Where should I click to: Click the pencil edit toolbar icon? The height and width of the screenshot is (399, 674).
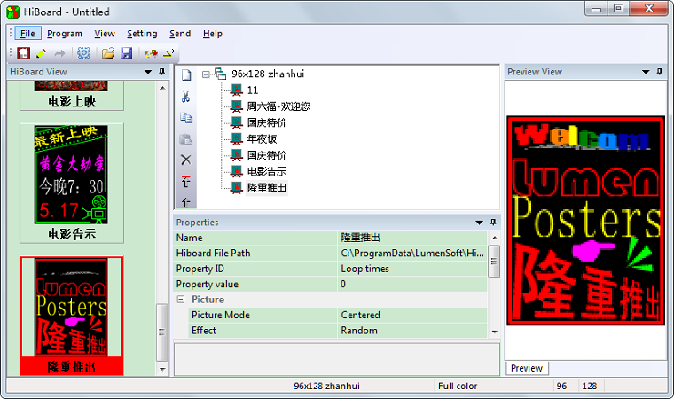click(42, 53)
